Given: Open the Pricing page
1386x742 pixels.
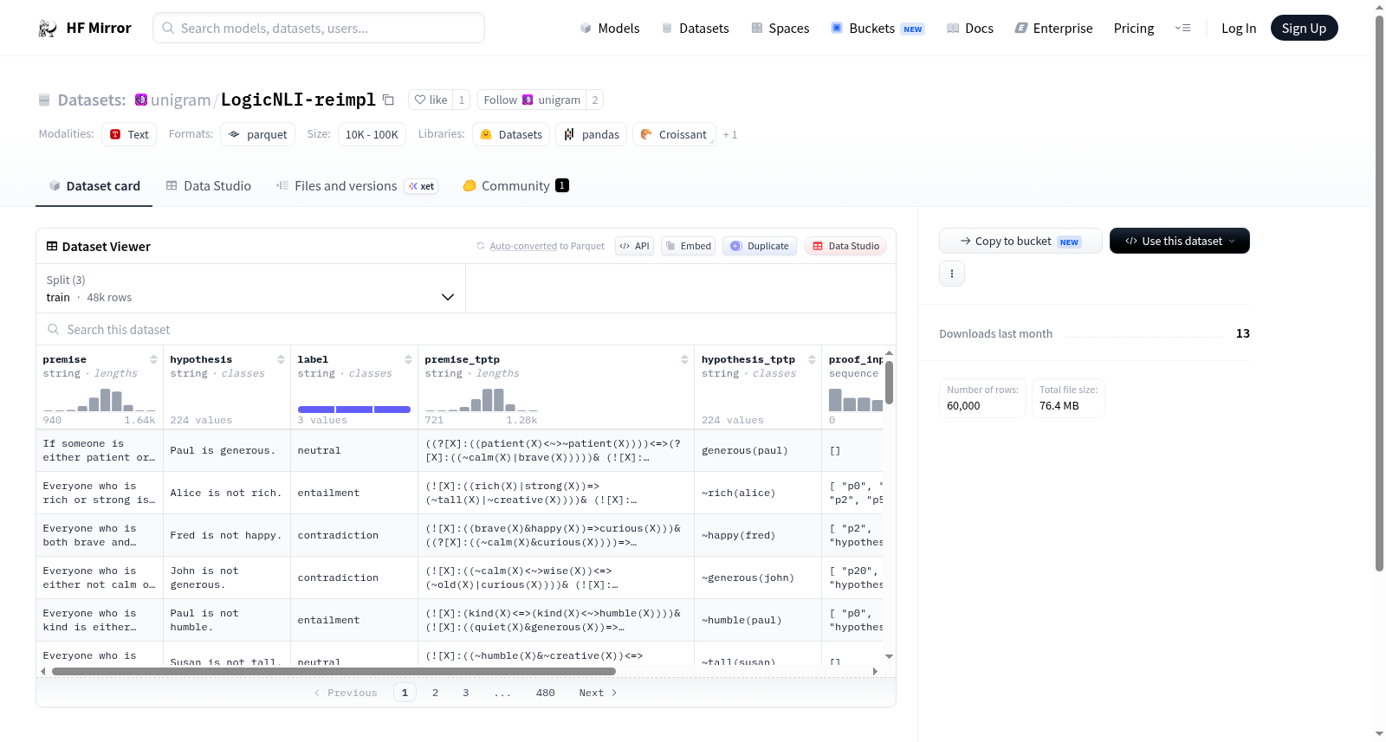Looking at the screenshot, I should pyautogui.click(x=1134, y=28).
